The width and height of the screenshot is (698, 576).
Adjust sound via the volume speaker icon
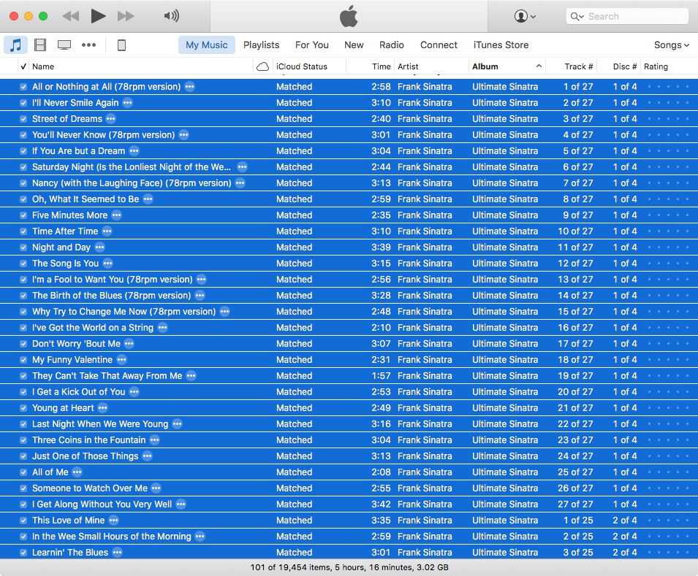coord(171,16)
